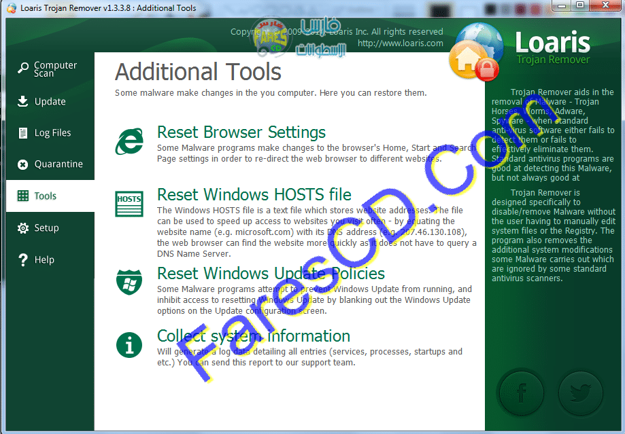Click the 'Trojan Remover is designed specifically' paragraph
This screenshot has height=434, width=625.
(x=554, y=235)
